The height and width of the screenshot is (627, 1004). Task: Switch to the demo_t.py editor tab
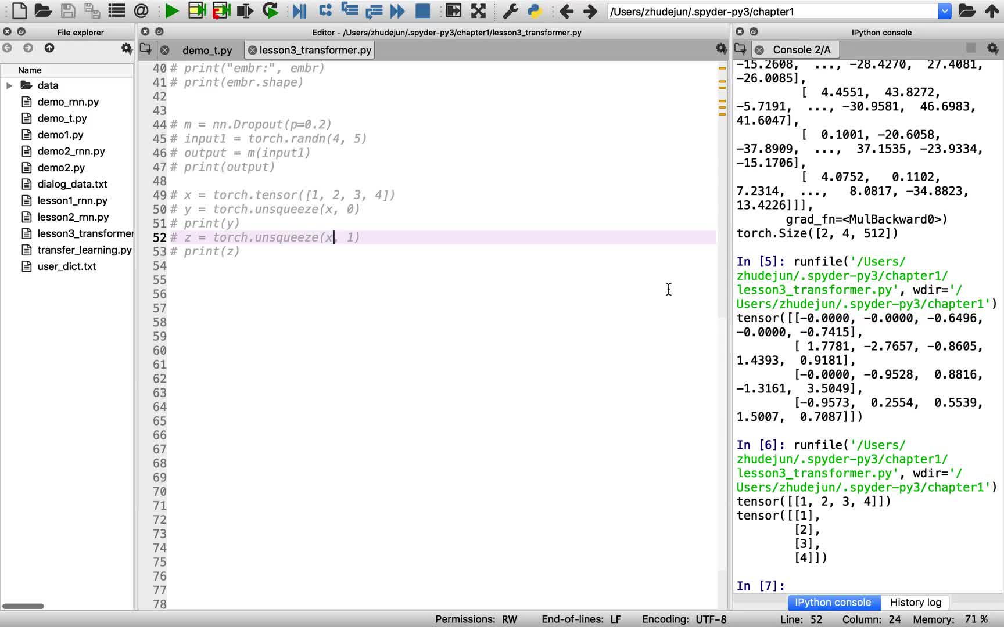coord(207,51)
